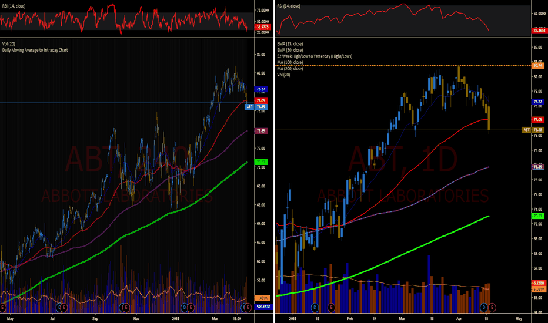Click the green 70.53 label on daily chart
Screen dimensions: 548x323
click(x=538, y=216)
